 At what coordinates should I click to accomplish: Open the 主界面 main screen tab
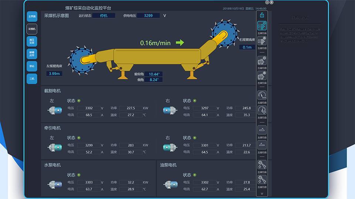pos(32,16)
